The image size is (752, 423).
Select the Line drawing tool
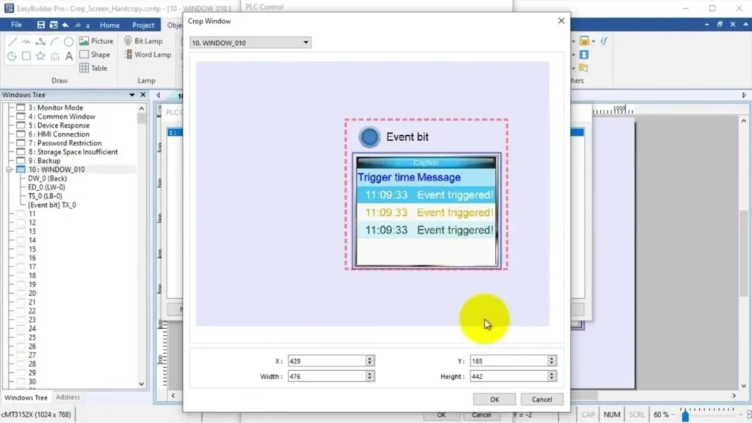[x=12, y=42]
